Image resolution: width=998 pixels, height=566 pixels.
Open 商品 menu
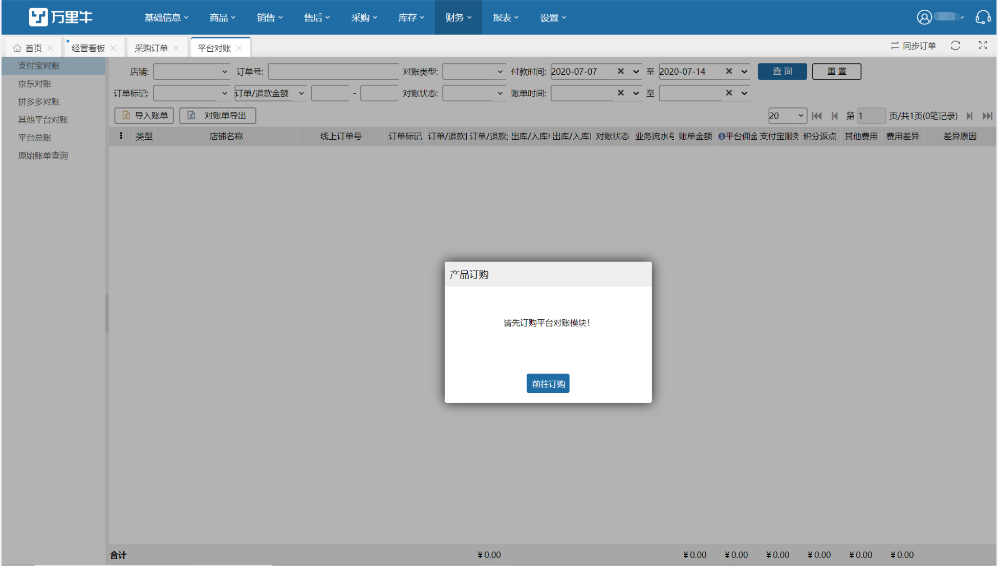pyautogui.click(x=222, y=17)
